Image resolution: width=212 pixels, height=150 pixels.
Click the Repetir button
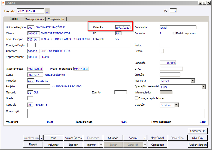pos(33,145)
